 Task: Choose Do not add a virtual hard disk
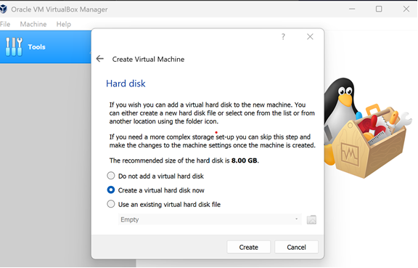tap(155, 176)
